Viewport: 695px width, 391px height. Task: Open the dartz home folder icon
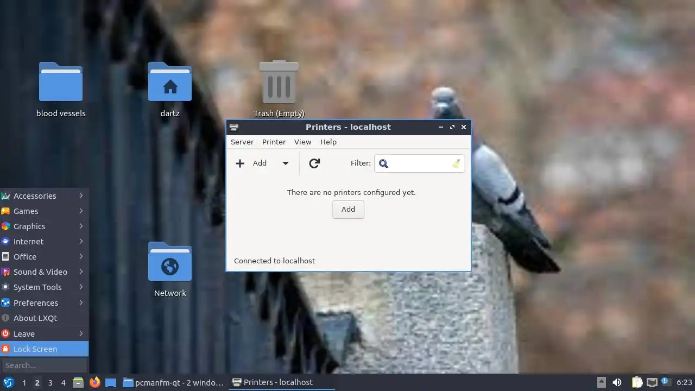click(x=170, y=90)
